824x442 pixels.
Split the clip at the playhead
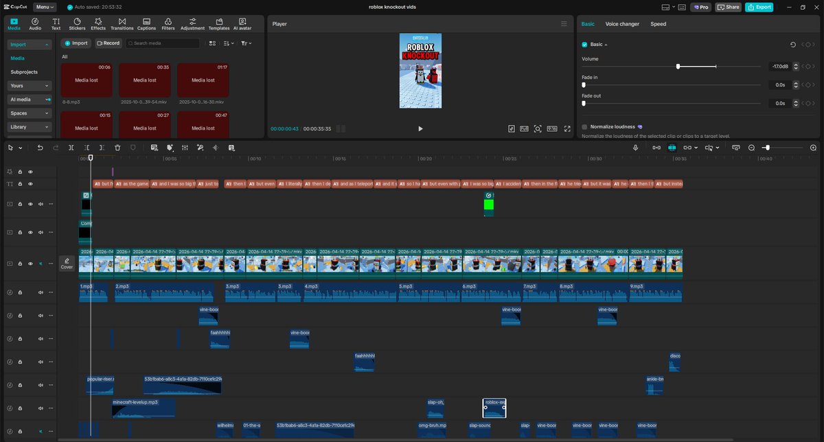point(71,148)
